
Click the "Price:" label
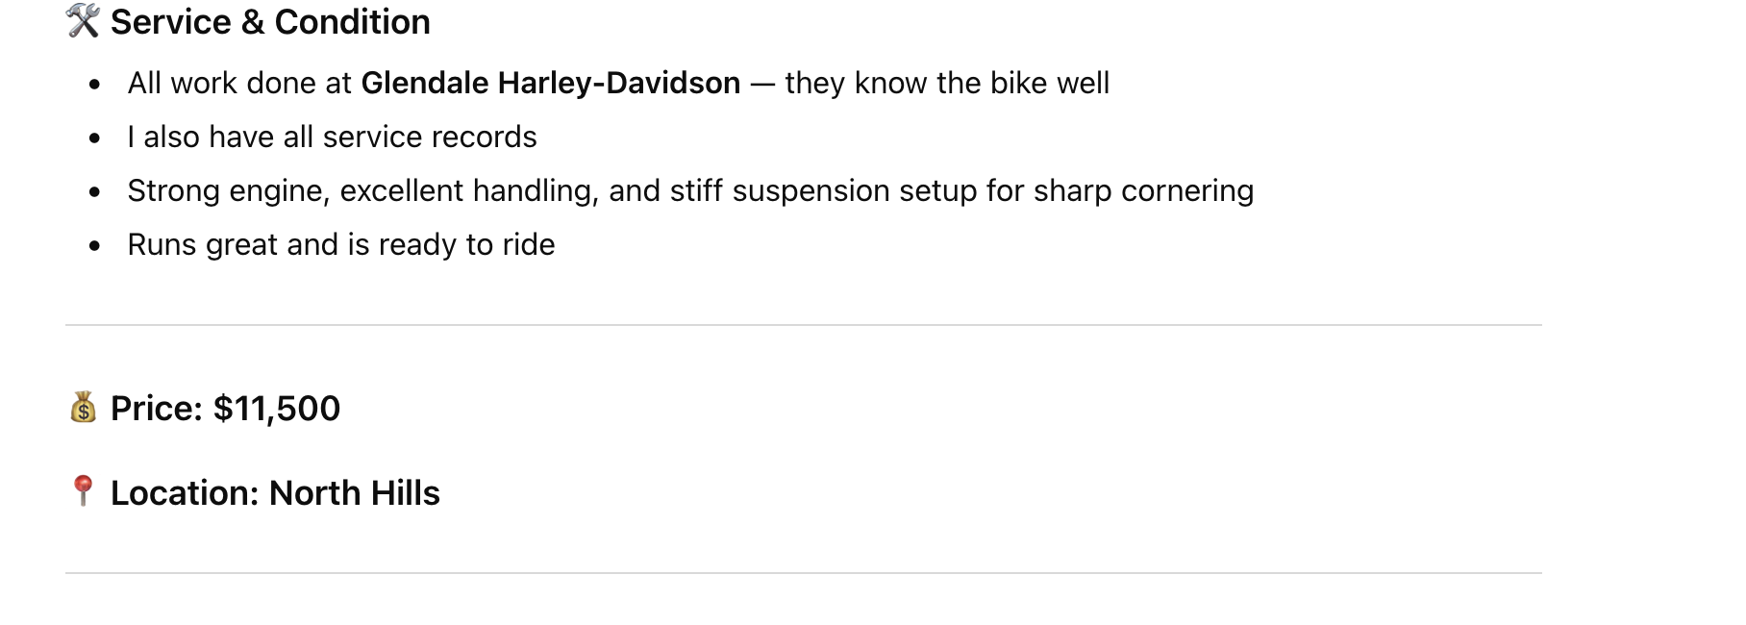pos(157,409)
